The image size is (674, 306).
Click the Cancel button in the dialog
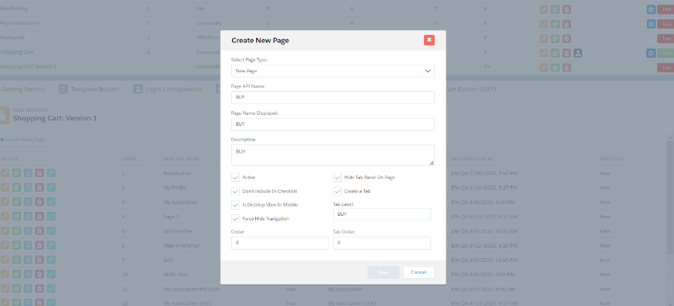click(x=418, y=273)
